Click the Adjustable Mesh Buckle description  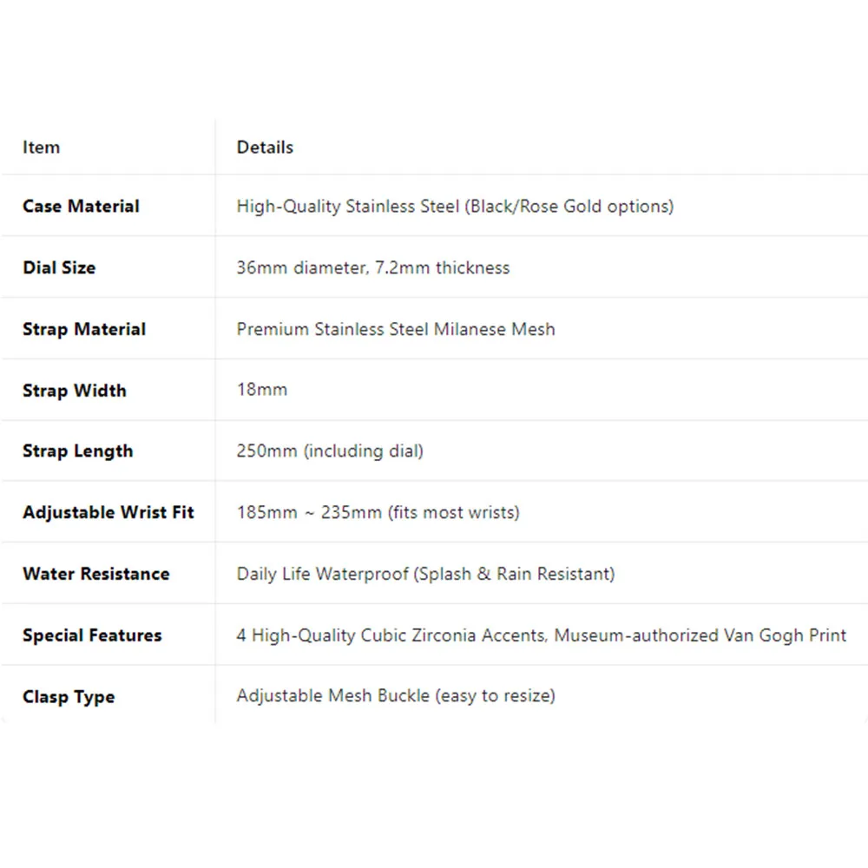[396, 696]
